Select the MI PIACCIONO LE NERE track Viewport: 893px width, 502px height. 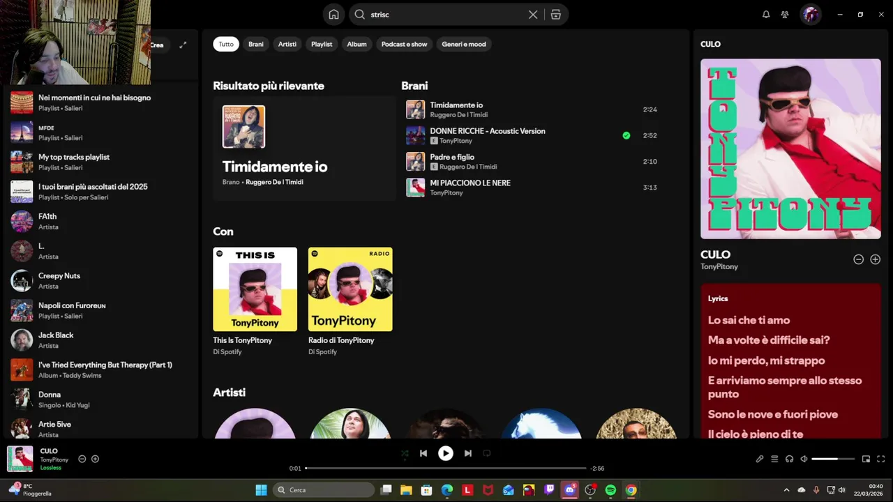pos(470,183)
